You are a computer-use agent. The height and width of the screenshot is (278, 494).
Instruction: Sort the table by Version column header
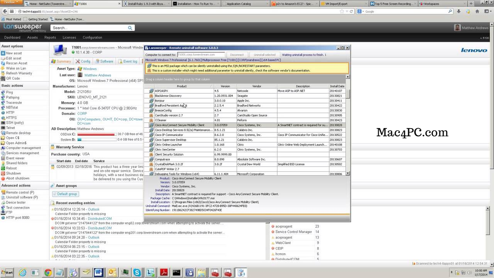225,86
